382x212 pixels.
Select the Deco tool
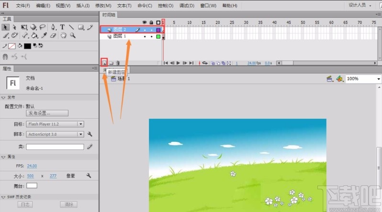15,35
